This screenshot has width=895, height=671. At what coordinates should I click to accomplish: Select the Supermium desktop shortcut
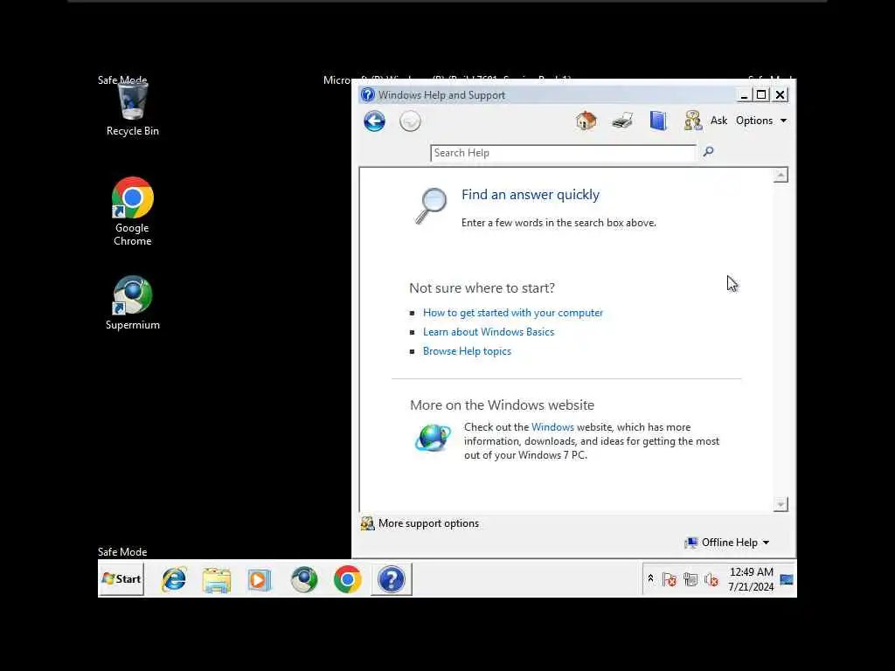(x=133, y=303)
